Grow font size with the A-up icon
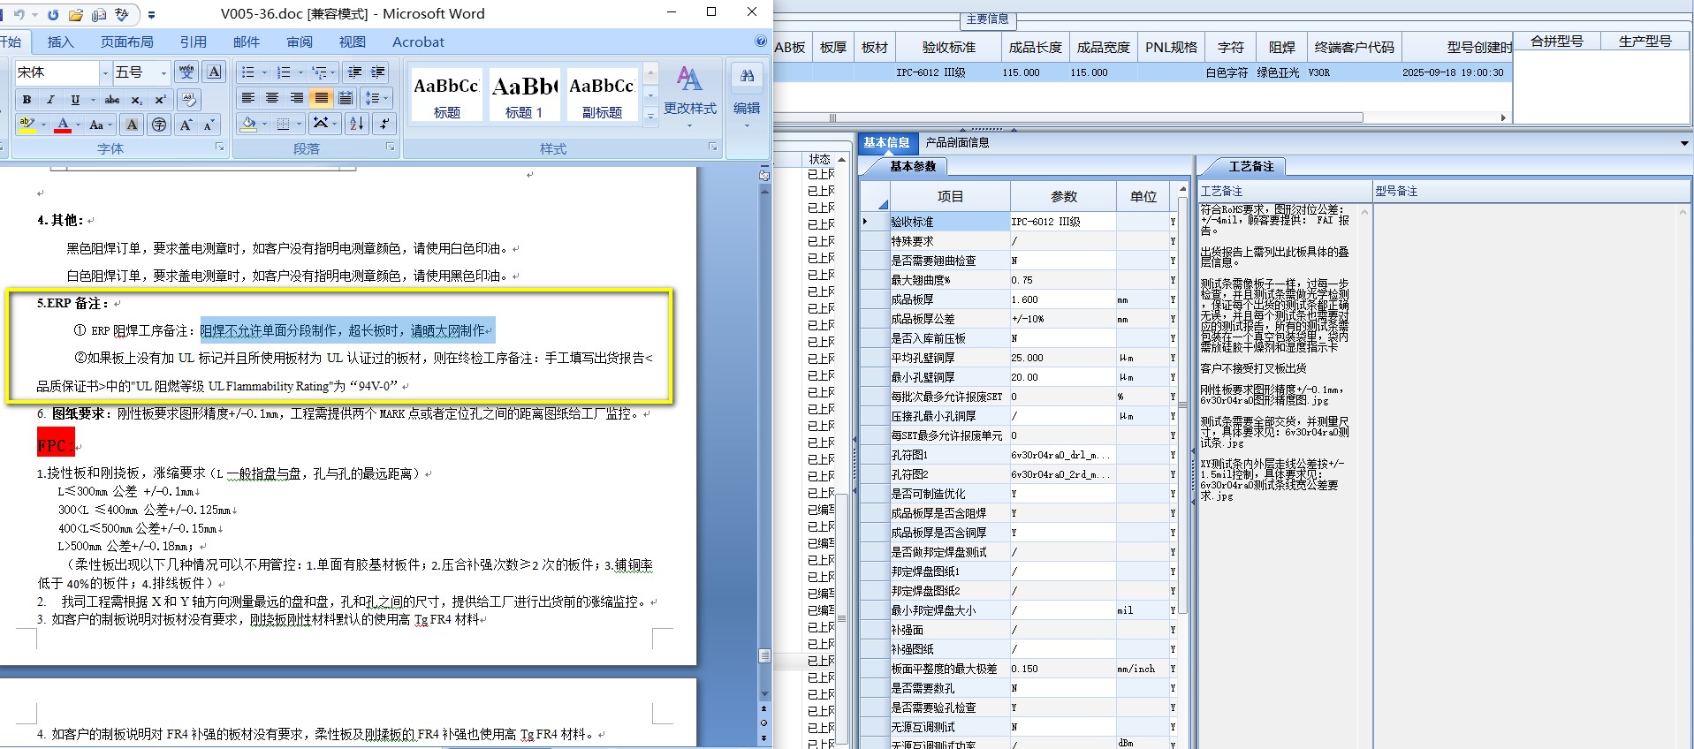Viewport: 1694px width, 749px height. pyautogui.click(x=186, y=125)
